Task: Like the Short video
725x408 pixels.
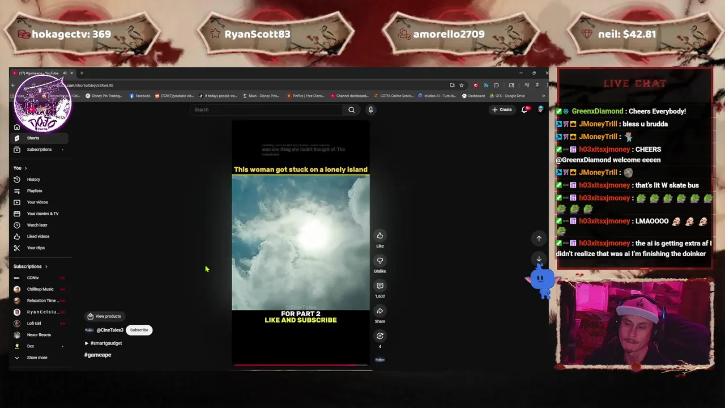Action: (380, 236)
